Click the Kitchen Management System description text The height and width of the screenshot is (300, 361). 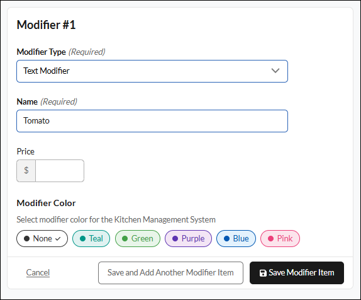[x=116, y=219]
